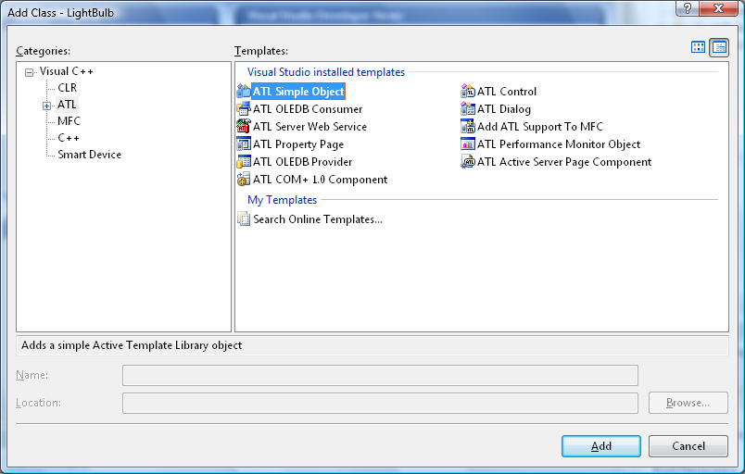This screenshot has height=474, width=745.
Task: Select the Smart Device category
Action: [89, 155]
